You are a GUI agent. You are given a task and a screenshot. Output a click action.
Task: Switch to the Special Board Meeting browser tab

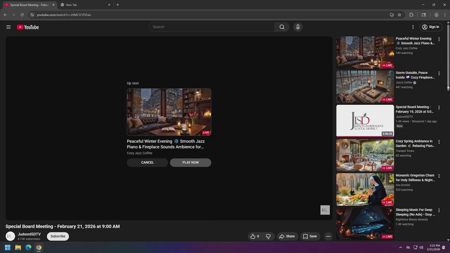(x=29, y=5)
